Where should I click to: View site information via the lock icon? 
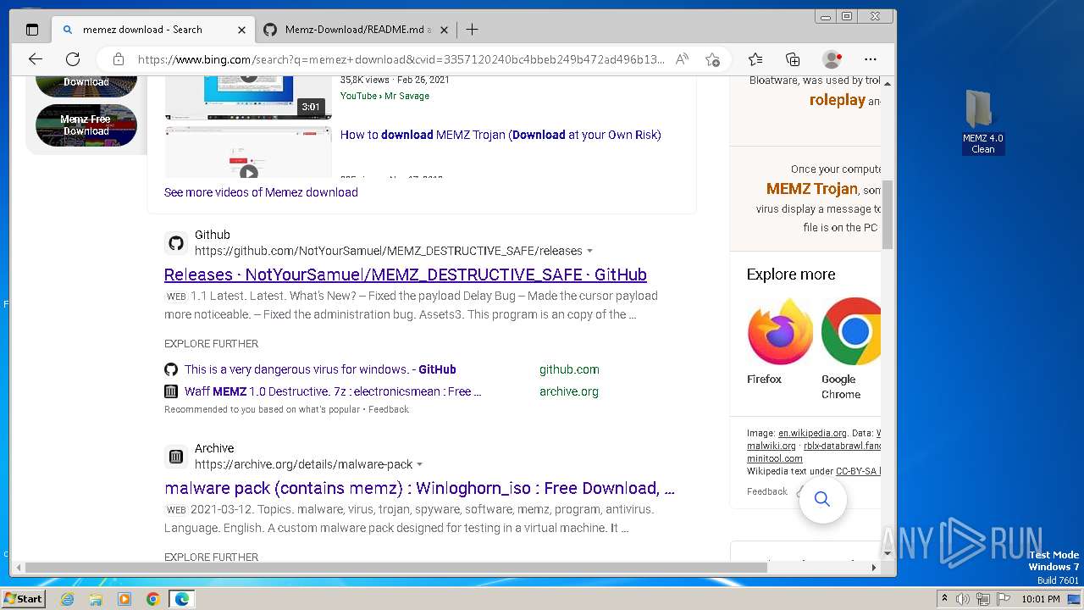119,59
